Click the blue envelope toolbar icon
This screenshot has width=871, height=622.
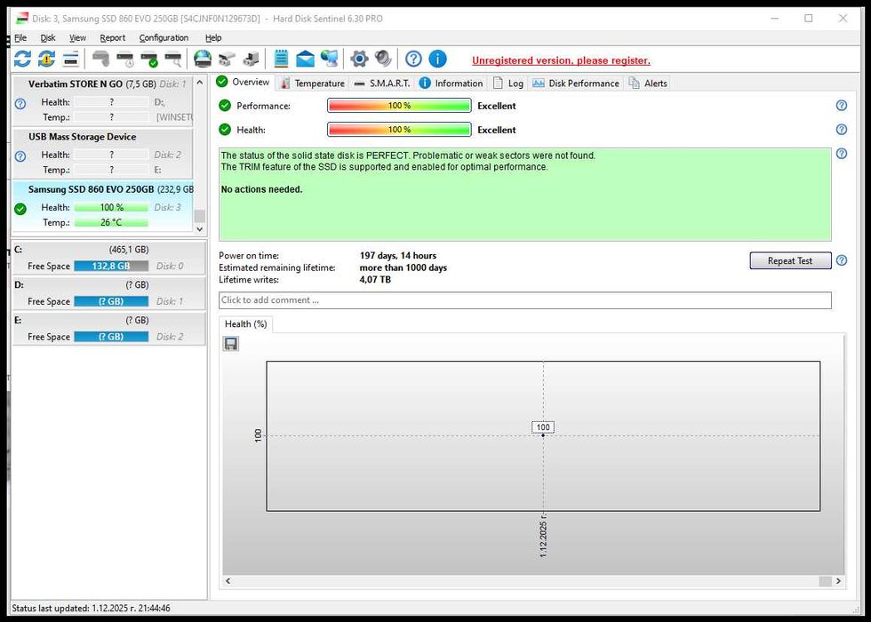(305, 59)
